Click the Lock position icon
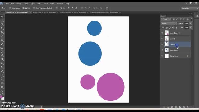199x112 pixels. coord(173,28)
